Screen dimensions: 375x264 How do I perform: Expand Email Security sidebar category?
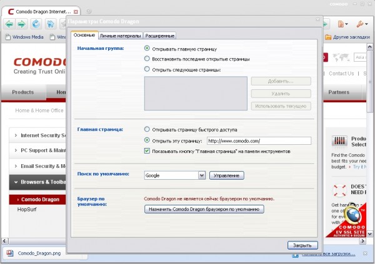point(37,166)
